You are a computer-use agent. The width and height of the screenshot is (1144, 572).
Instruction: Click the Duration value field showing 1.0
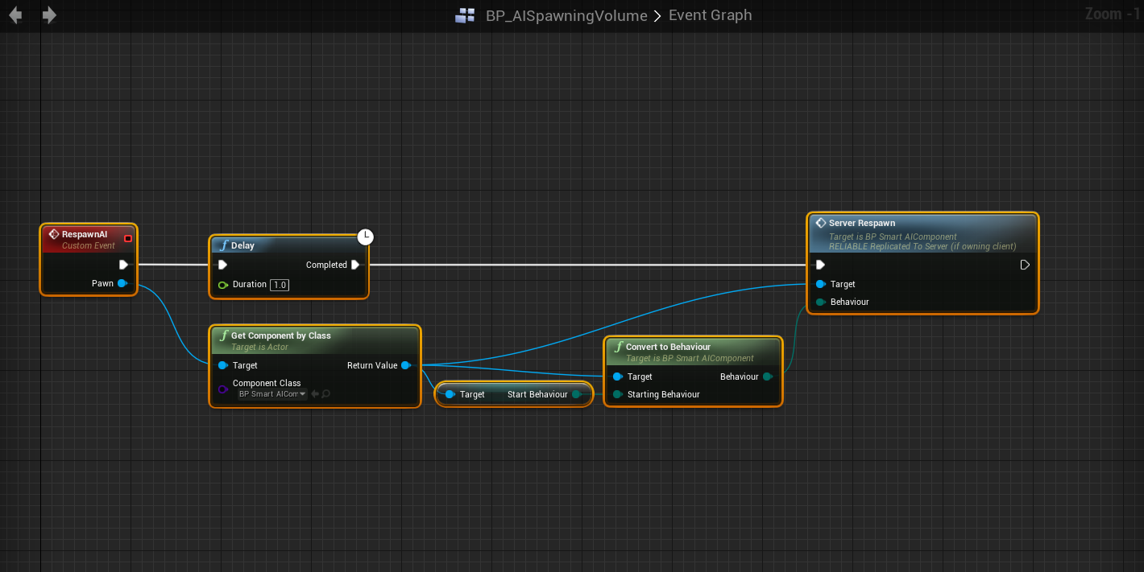(x=280, y=285)
